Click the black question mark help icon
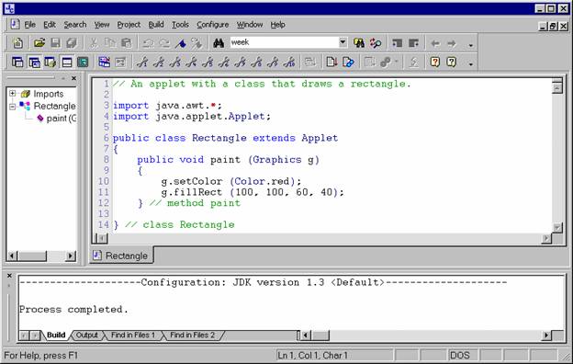This screenshot has width=573, height=364. (x=451, y=63)
